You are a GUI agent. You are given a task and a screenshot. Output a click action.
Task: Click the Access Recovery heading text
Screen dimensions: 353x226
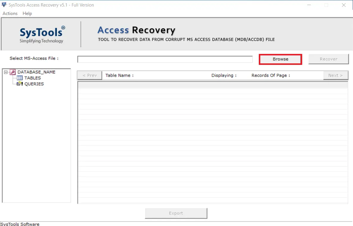pos(136,30)
